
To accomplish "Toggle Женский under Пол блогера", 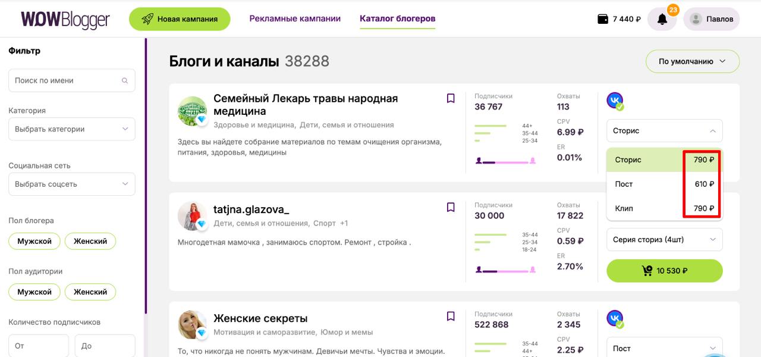I will [90, 241].
